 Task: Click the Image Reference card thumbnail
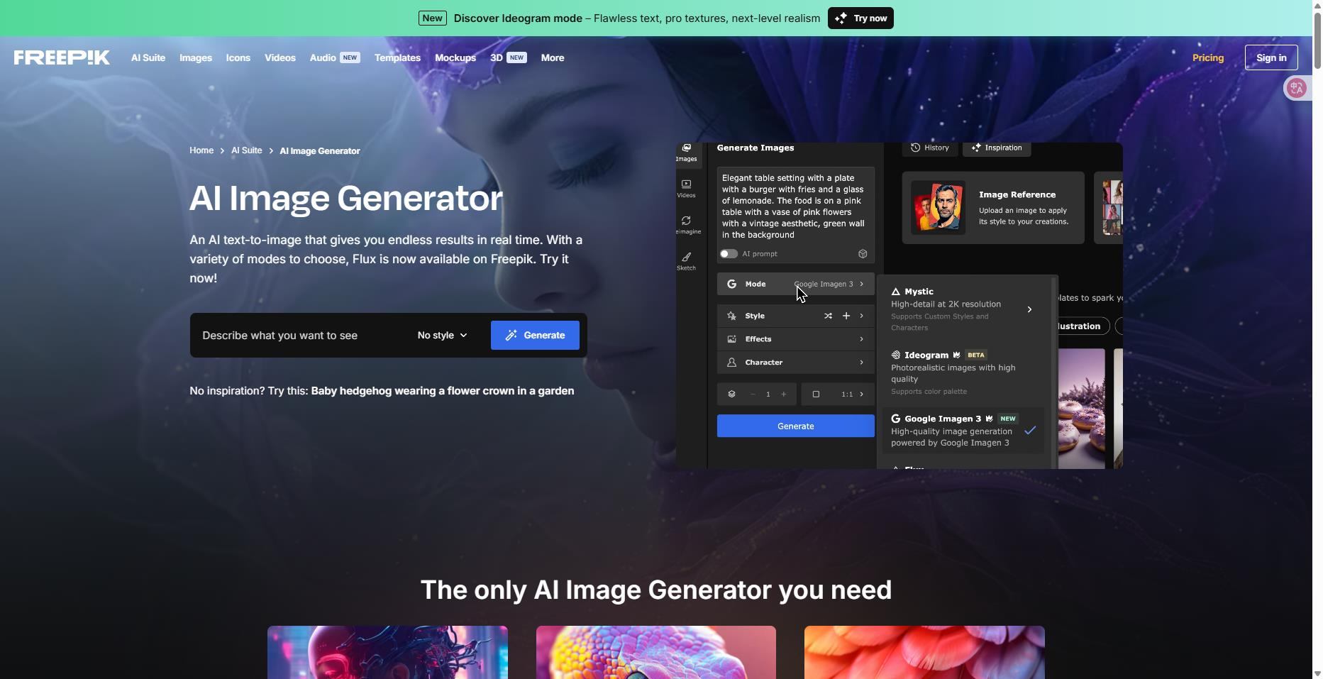938,208
